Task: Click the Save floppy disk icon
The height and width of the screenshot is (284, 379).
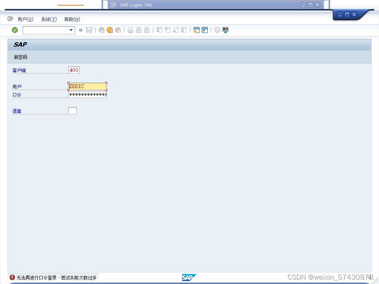Action: pos(89,30)
